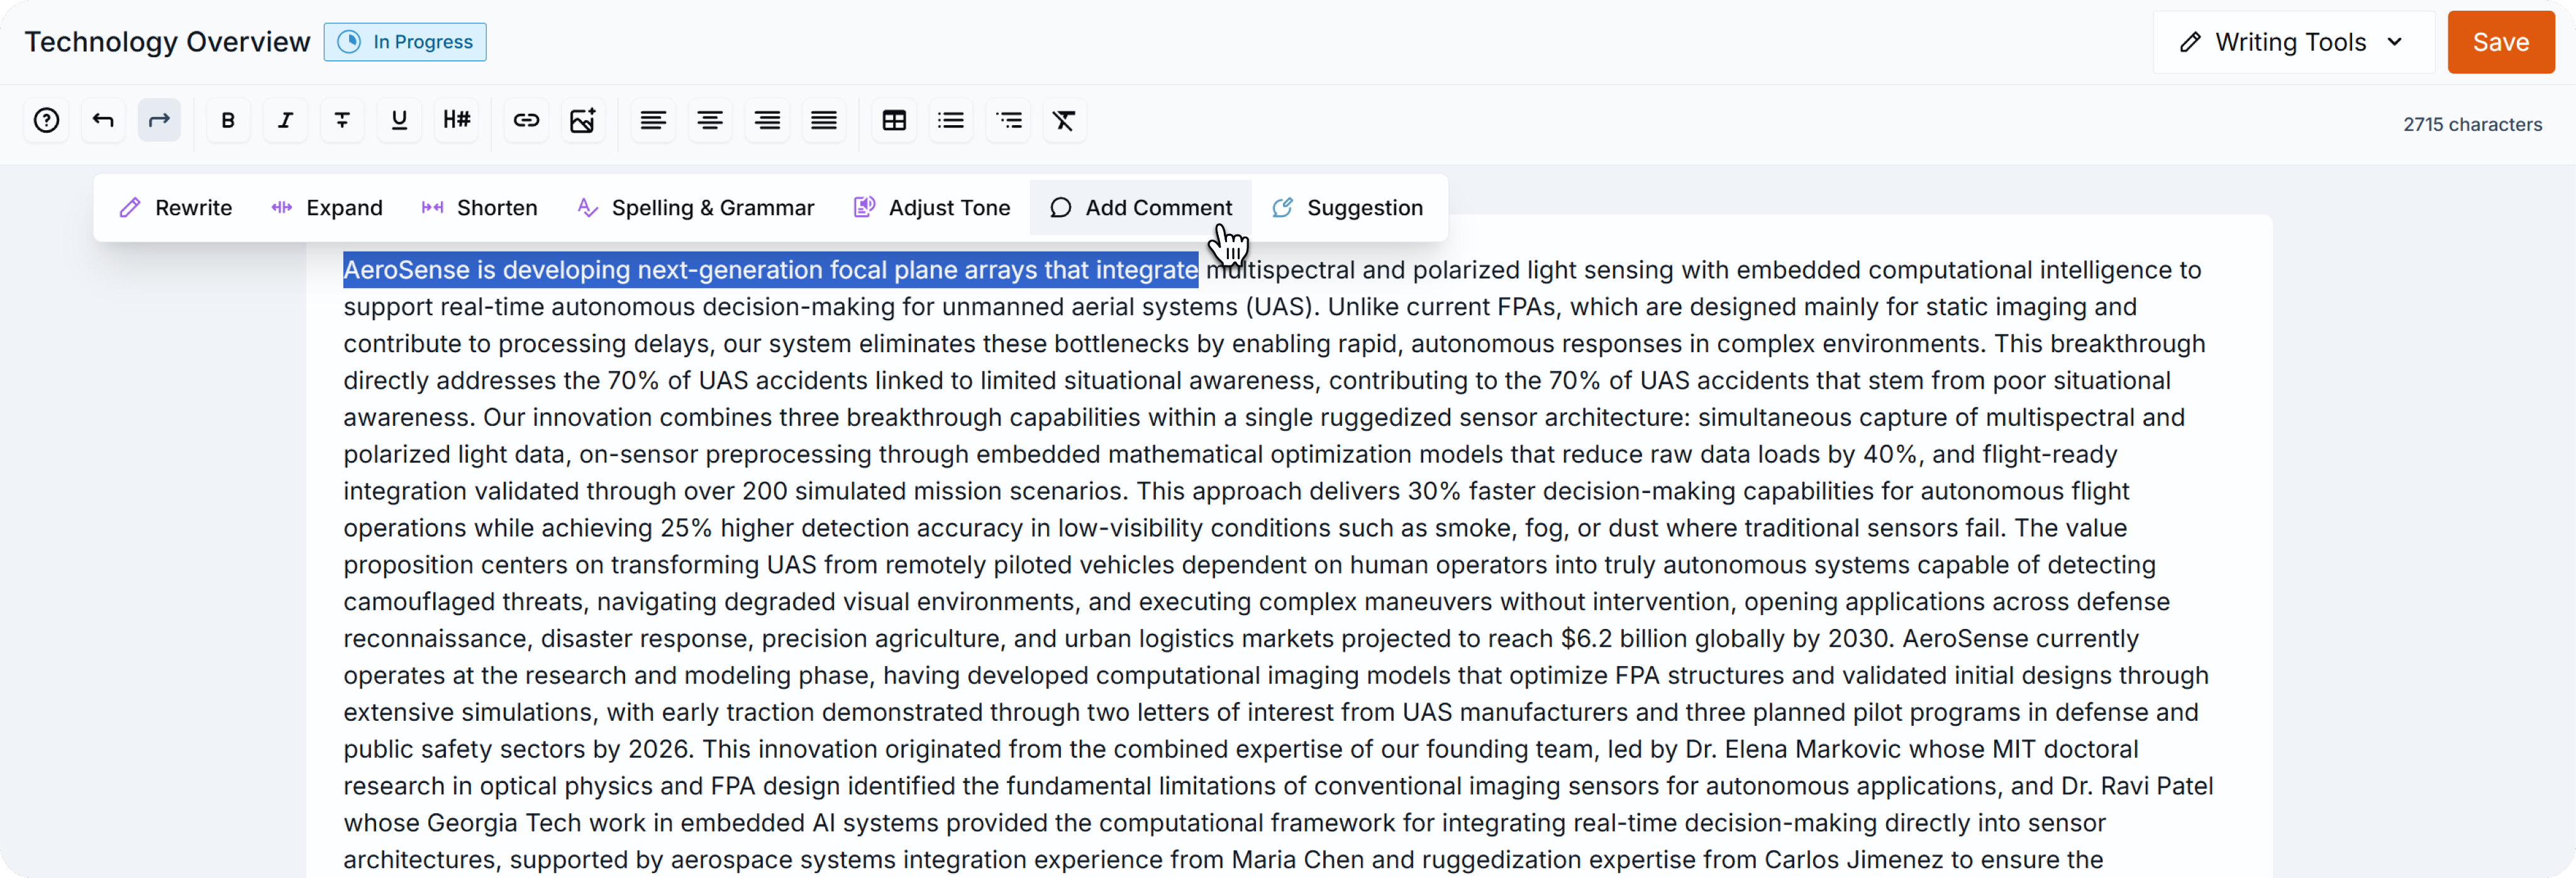
Task: Click the indent list icon
Action: [x=1008, y=121]
